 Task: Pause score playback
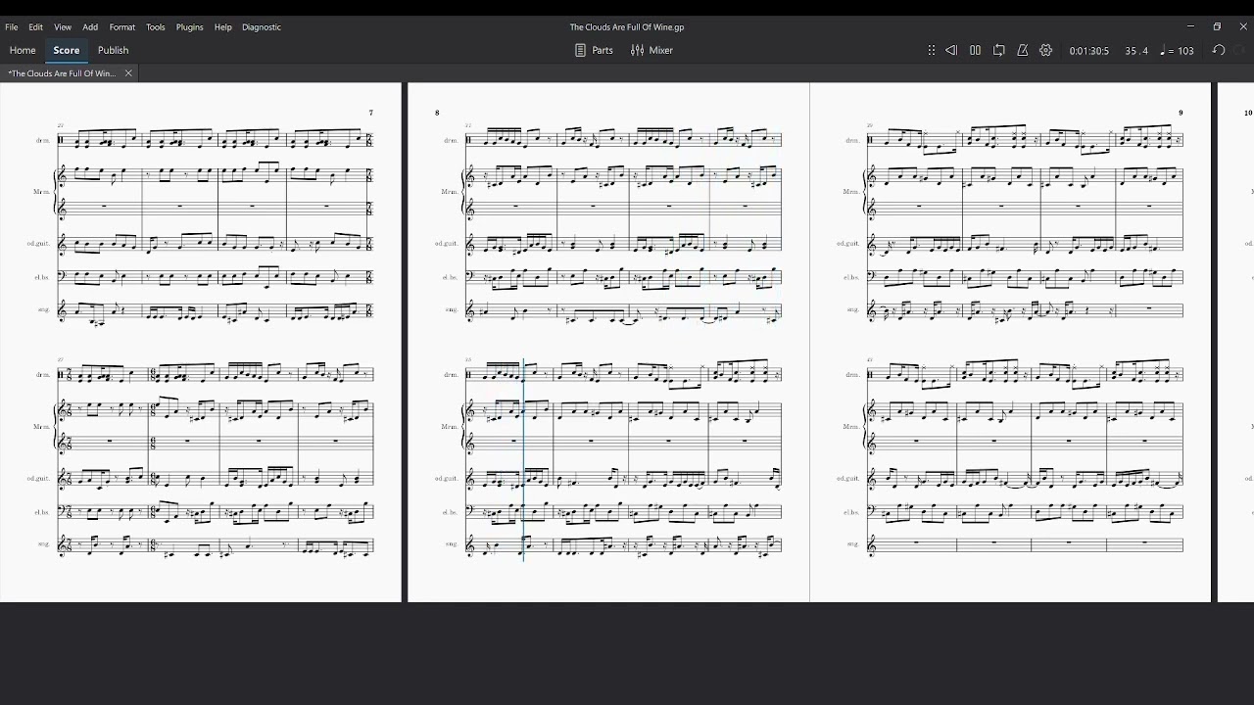(975, 50)
